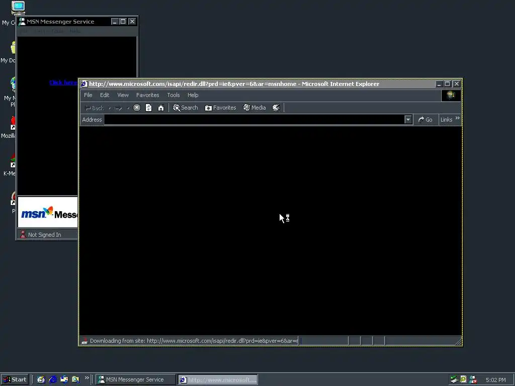Click the Not Signed In status icon

click(23, 234)
